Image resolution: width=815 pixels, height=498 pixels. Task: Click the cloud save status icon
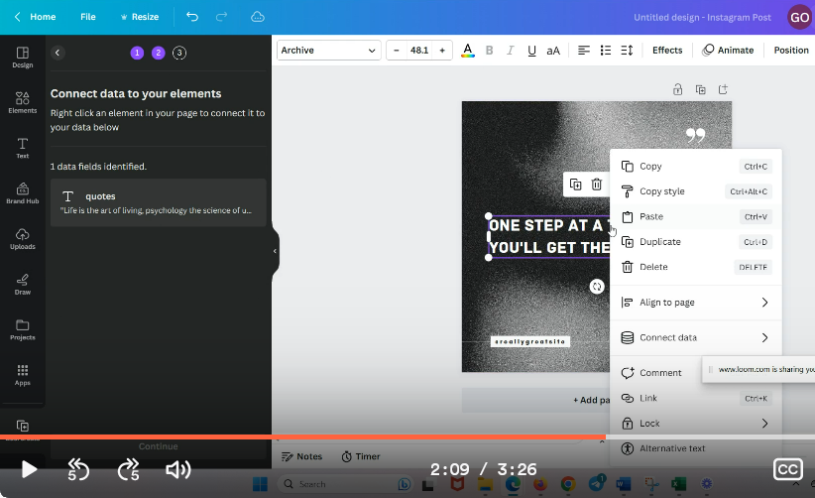(258, 17)
